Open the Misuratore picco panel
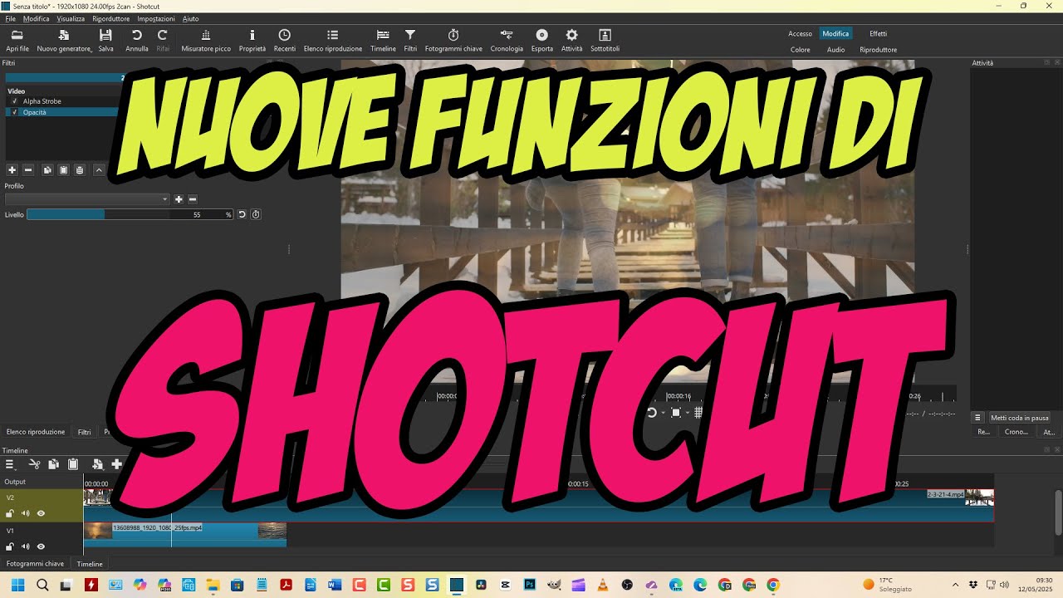Image resolution: width=1063 pixels, height=598 pixels. pyautogui.click(x=206, y=41)
